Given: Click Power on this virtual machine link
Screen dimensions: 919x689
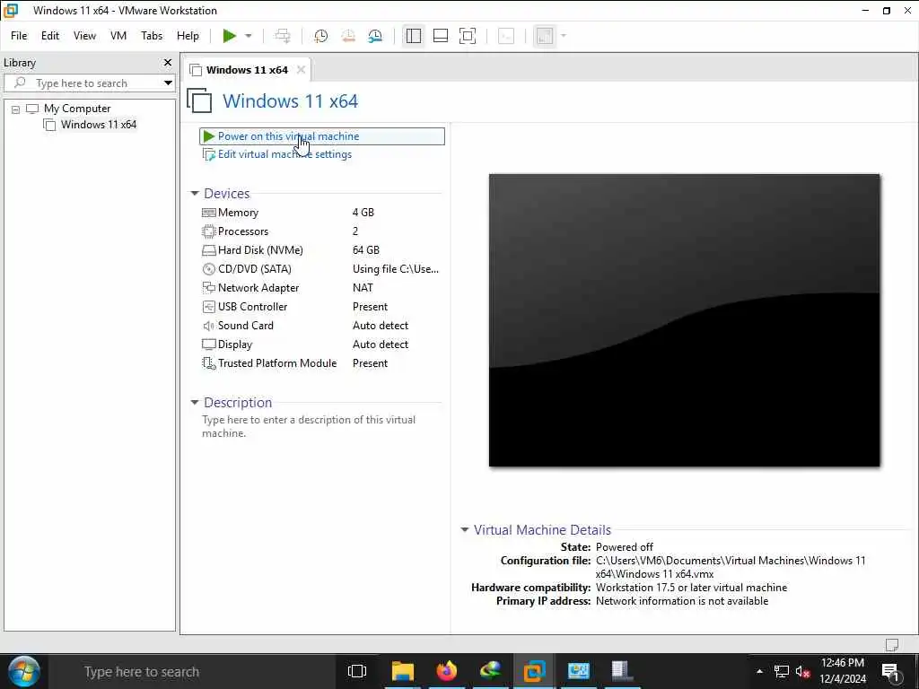Looking at the screenshot, I should pyautogui.click(x=288, y=136).
